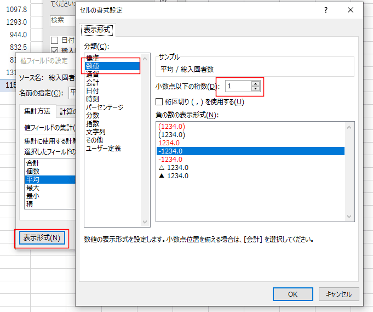373x312 pixels.
Task: Enable 桁区切り (,) を使用する checkbox
Action: point(160,101)
